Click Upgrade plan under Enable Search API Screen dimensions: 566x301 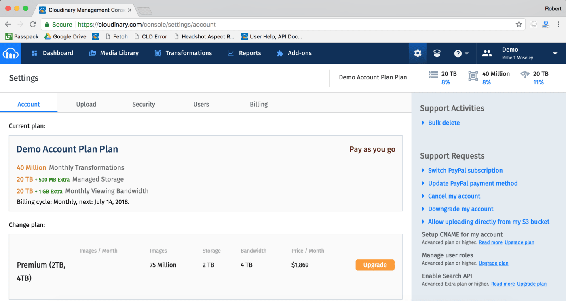point(532,284)
